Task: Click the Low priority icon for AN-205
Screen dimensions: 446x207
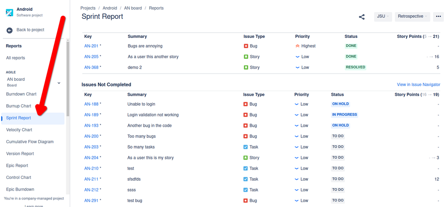Action: [298, 57]
